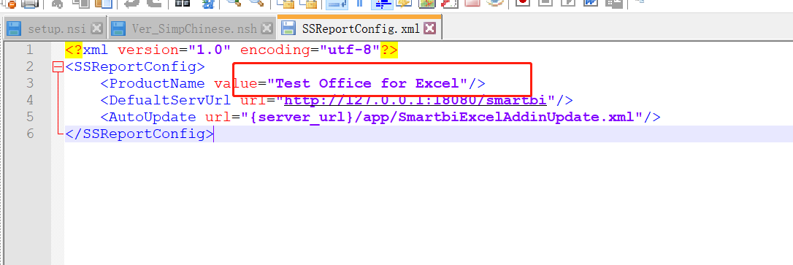Open Find via binoculars toolbar icon

[182, 4]
